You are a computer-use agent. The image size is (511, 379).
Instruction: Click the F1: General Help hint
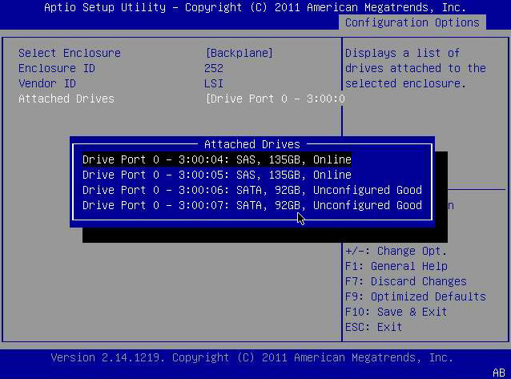click(396, 266)
